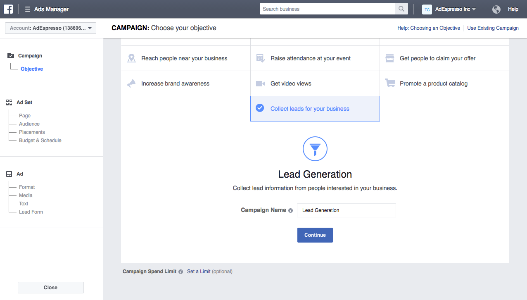Click the Campaign Spend Limit info icon
This screenshot has width=527, height=300.
point(181,272)
